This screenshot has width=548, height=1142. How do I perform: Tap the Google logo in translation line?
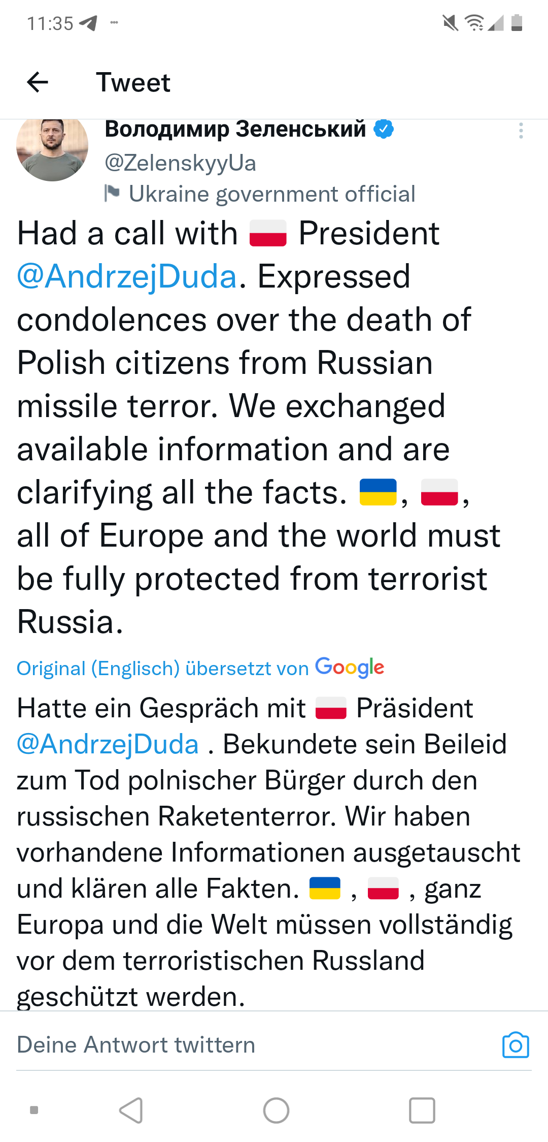pos(350,668)
